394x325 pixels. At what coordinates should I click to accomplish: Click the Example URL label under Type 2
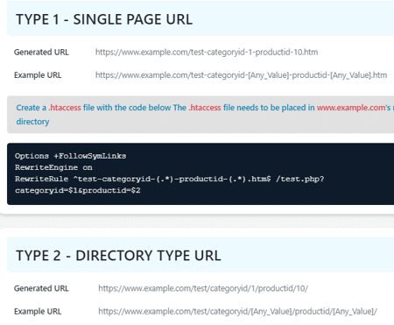[38, 312]
